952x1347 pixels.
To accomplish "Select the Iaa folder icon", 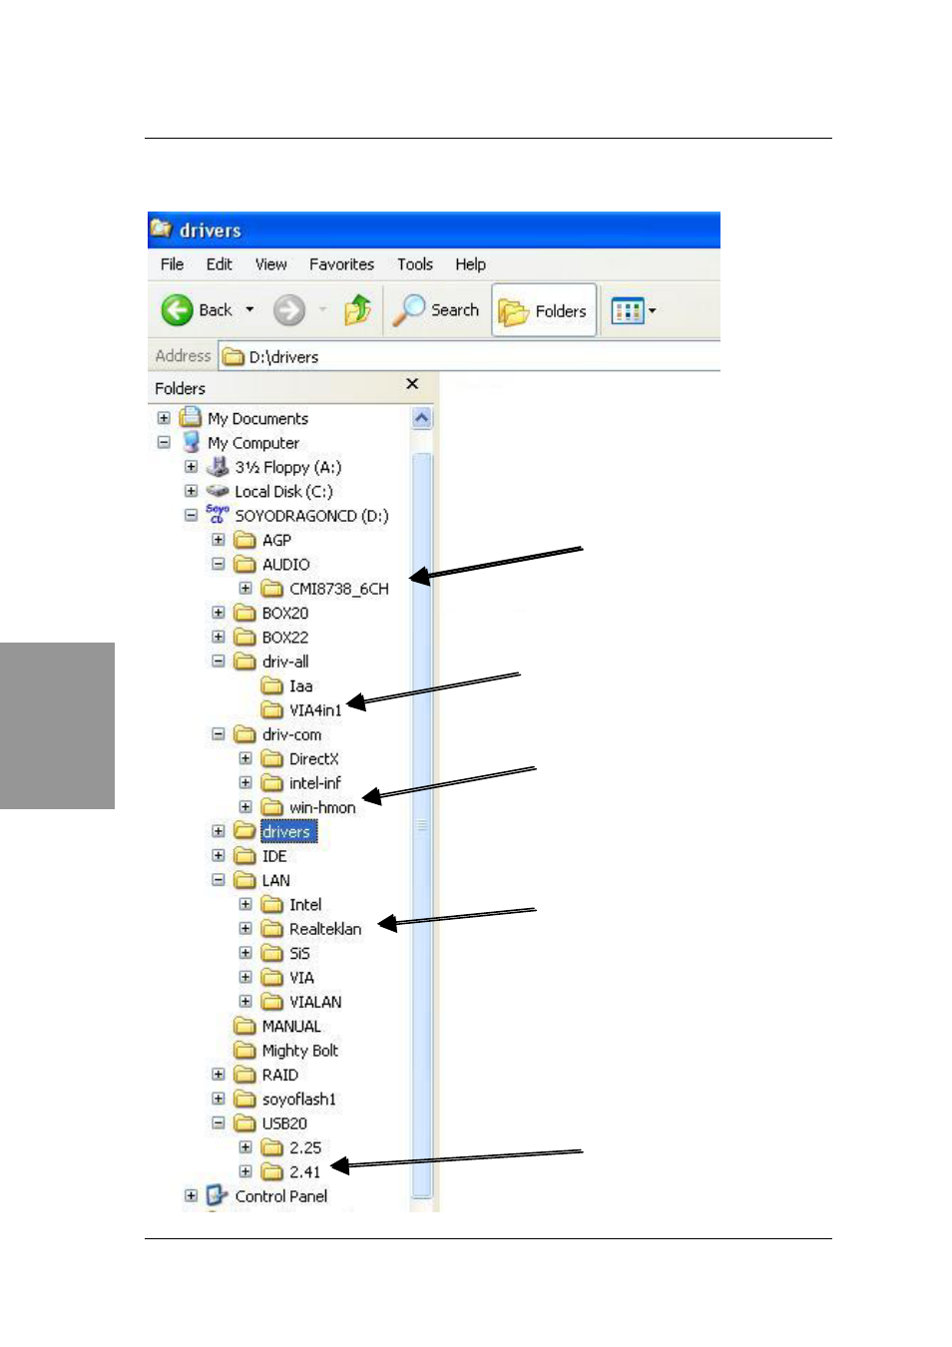I will (271, 685).
